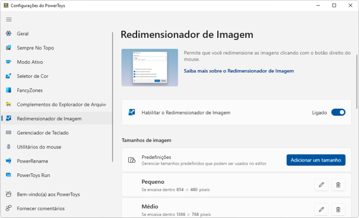Go to PowerRename settings
The image size is (359, 218).
click(32, 161)
